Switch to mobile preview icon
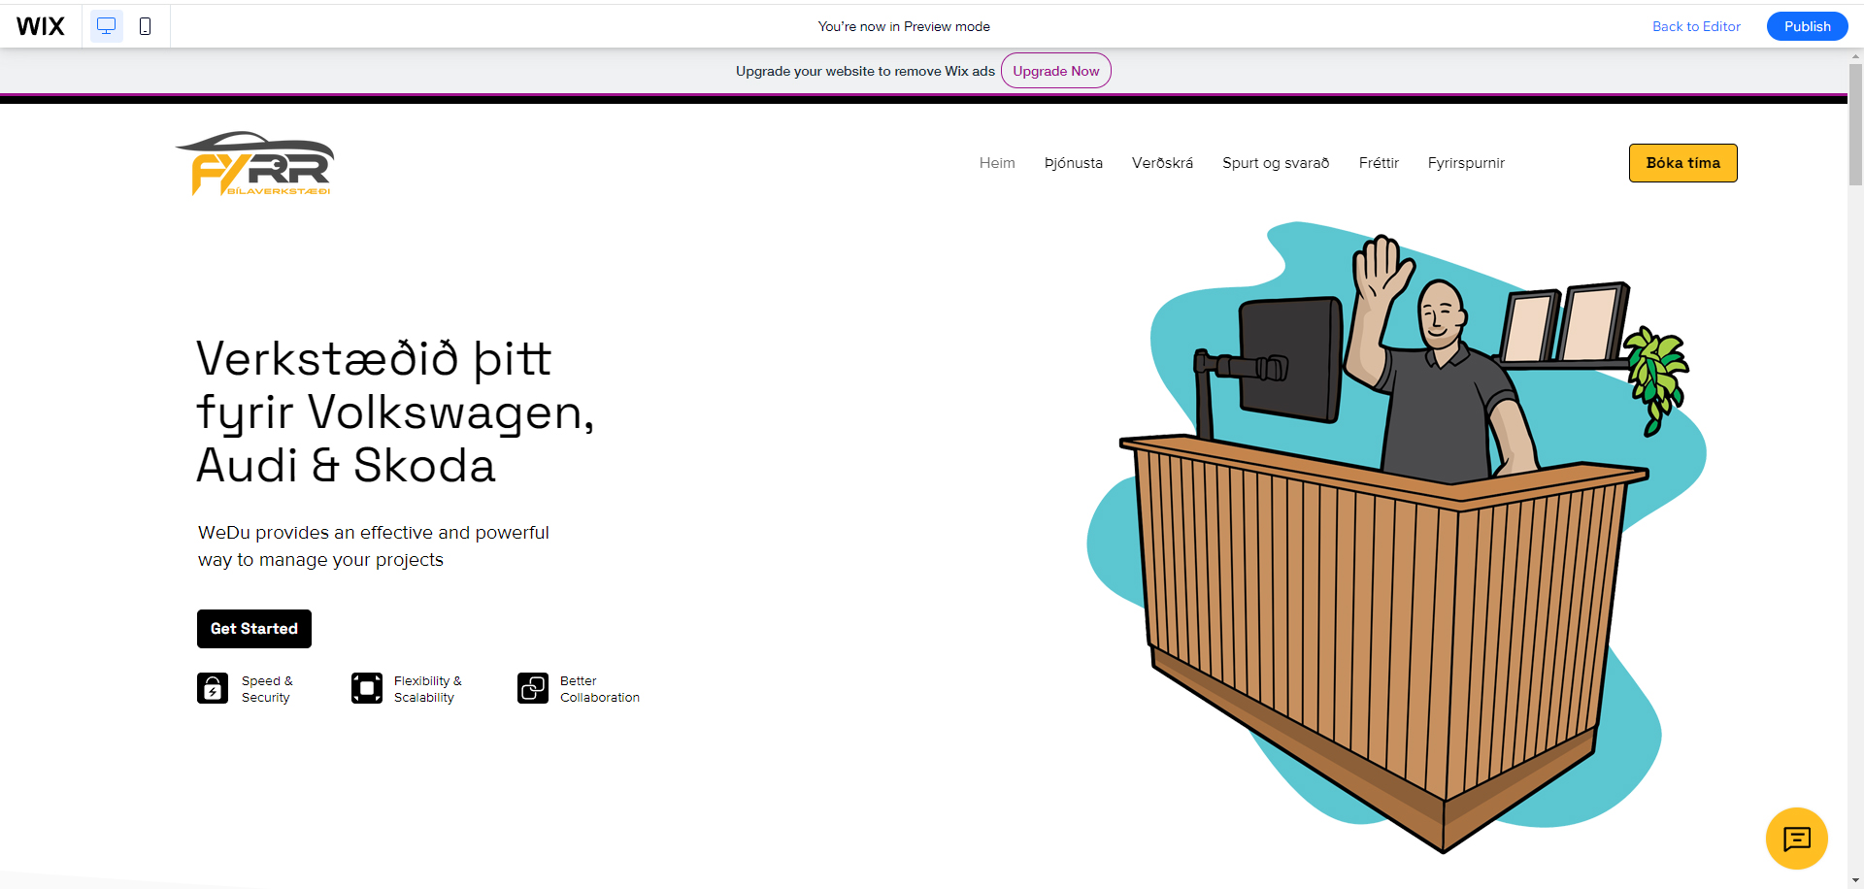 click(x=146, y=26)
